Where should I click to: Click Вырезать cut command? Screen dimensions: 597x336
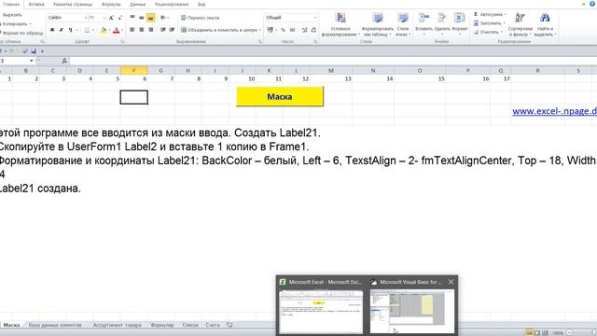[11, 15]
